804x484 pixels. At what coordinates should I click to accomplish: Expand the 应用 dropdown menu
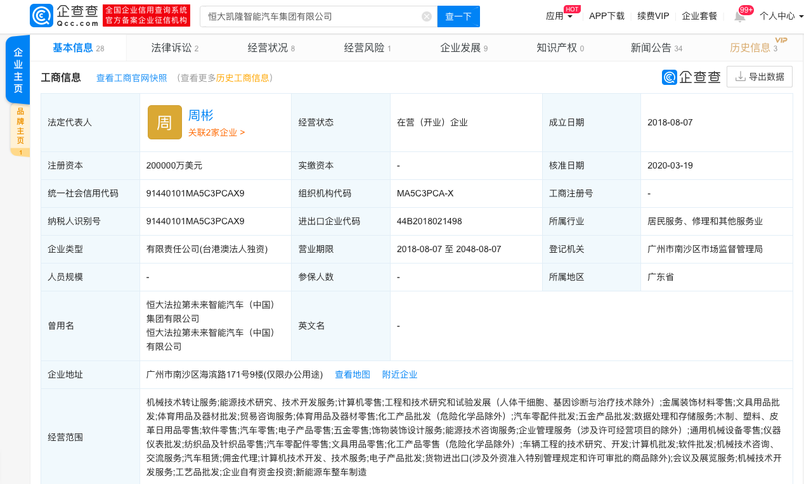point(559,16)
